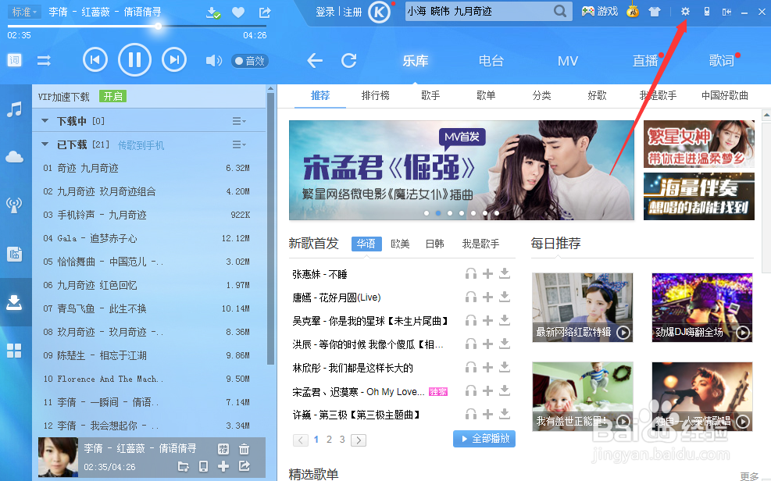Open download manager sidebar icon

(x=14, y=302)
